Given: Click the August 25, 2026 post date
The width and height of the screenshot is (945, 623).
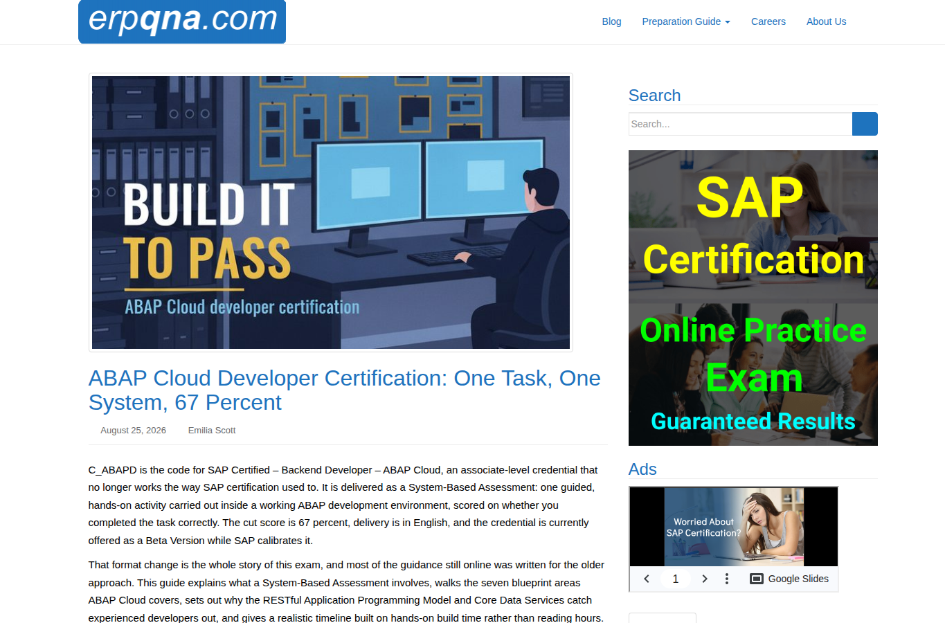Looking at the screenshot, I should pos(133,431).
